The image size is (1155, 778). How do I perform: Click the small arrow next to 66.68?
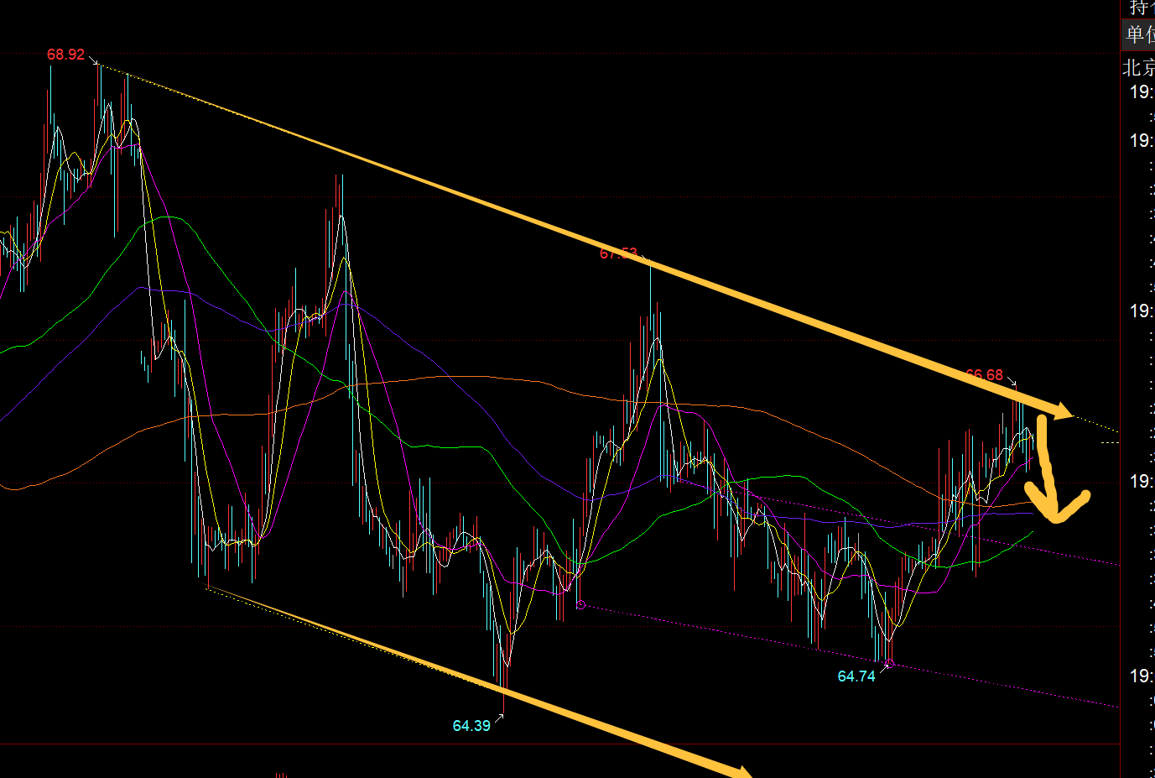pyautogui.click(x=1012, y=382)
